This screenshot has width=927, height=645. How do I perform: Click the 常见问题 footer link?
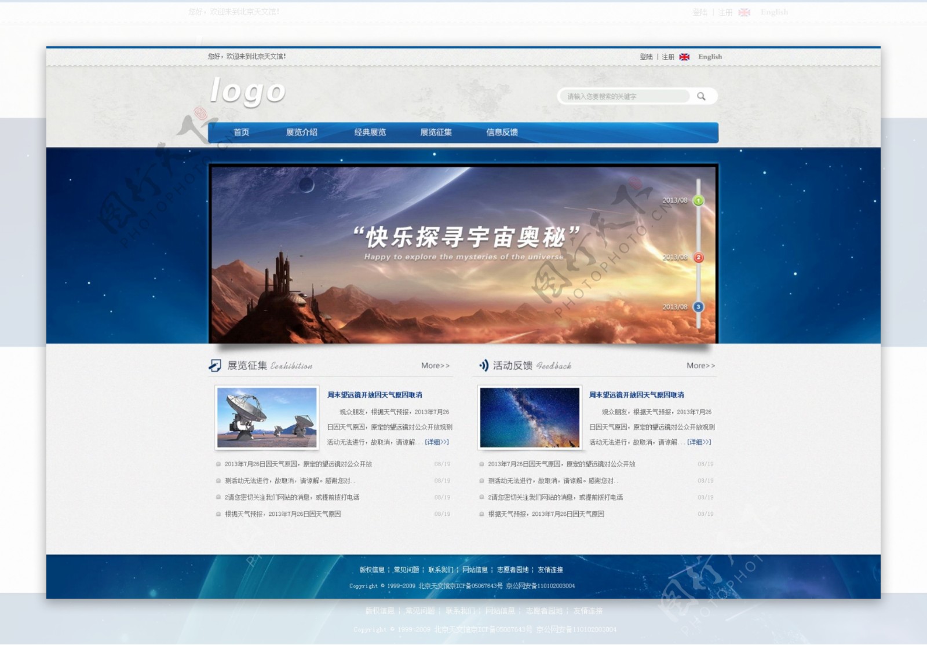pos(406,570)
